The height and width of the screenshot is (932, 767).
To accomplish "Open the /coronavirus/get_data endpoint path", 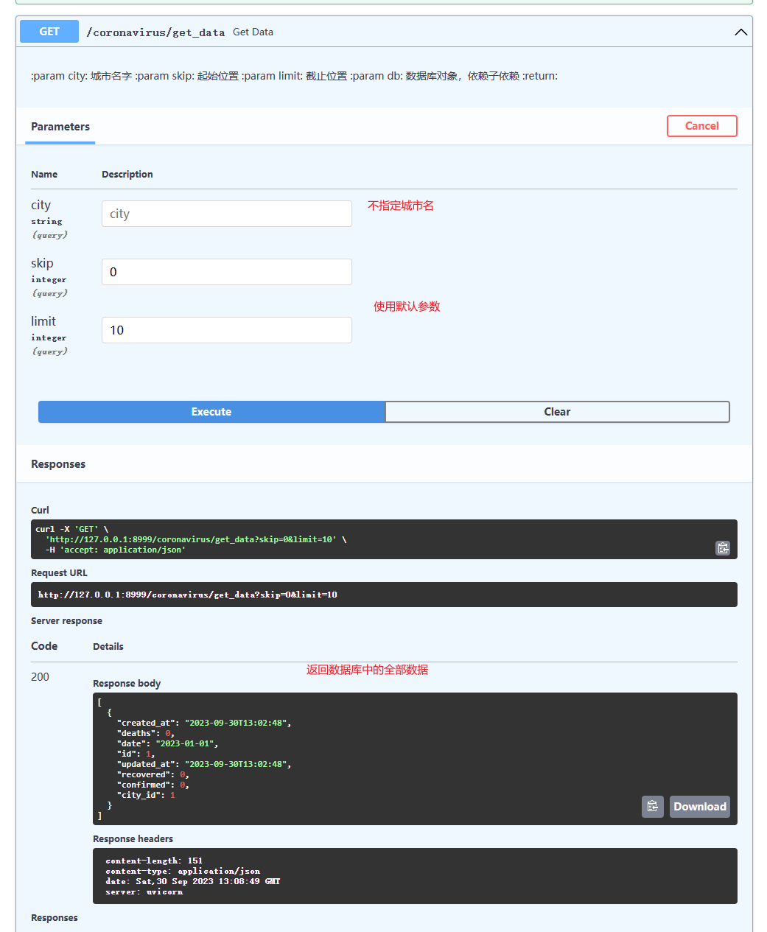I will [155, 32].
